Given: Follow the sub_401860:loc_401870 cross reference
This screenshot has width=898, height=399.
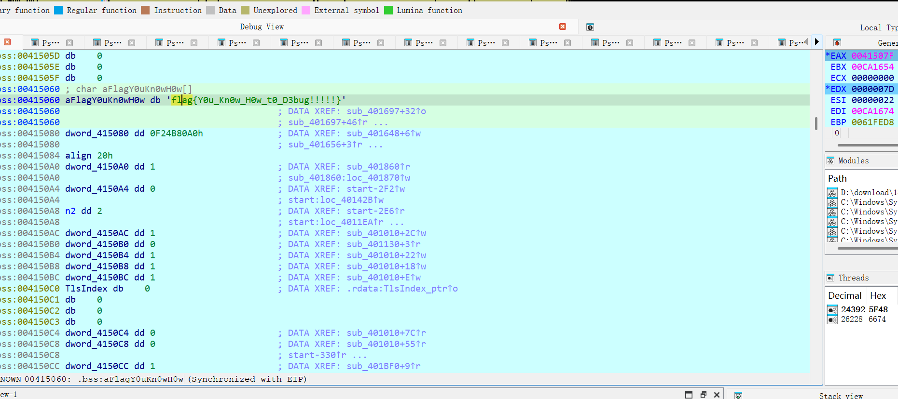Looking at the screenshot, I should [349, 177].
